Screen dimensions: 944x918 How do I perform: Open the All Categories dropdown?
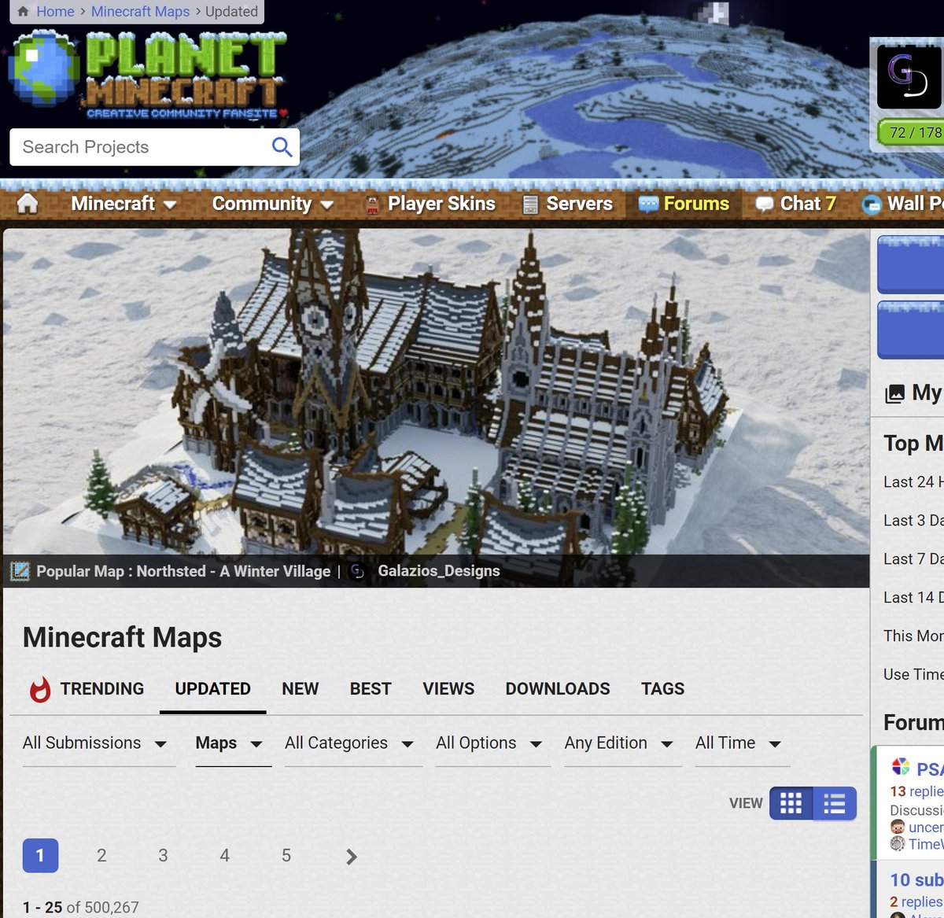(353, 743)
